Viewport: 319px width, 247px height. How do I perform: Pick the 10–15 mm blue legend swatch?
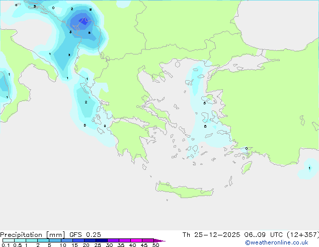click(x=67, y=240)
